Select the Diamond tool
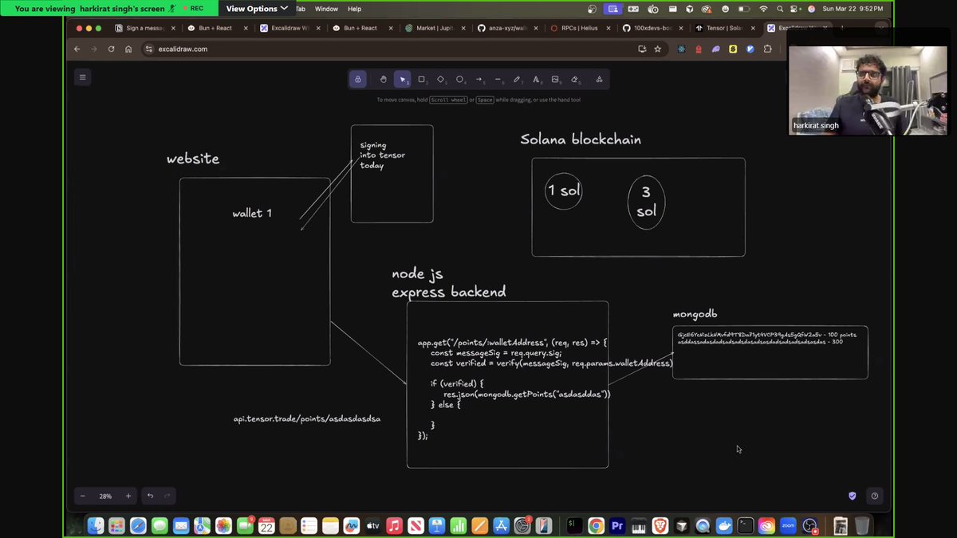The height and width of the screenshot is (538, 957). coord(441,79)
